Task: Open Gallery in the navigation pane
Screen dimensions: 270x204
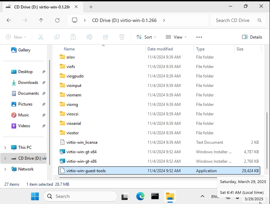Action: tap(21, 50)
